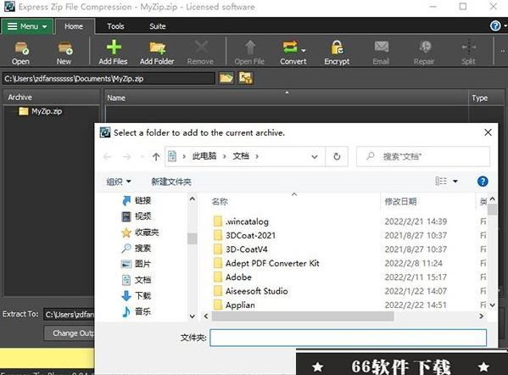Go up one level in dialog
The width and height of the screenshot is (508, 375).
[156, 157]
